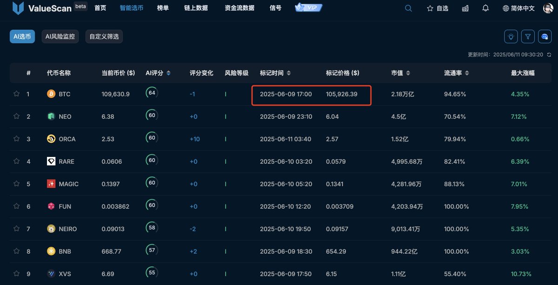Favorite ORCA with its star
558x285 pixels.
coord(17,138)
